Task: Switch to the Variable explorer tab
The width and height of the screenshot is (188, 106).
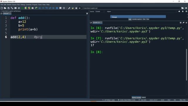Action: point(137,19)
